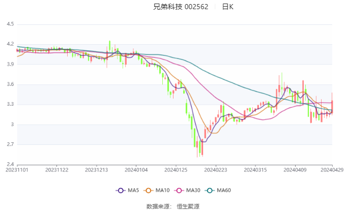Click the 20231122 date axis label
This screenshot has height=210, width=346.
[56, 170]
